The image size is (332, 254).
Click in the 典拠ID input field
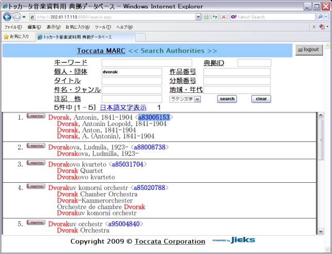pos(255,63)
